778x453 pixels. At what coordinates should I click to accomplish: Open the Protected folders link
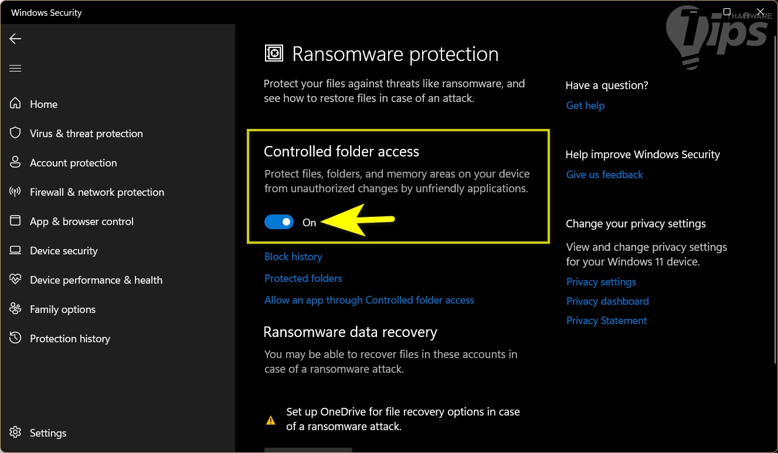point(303,278)
